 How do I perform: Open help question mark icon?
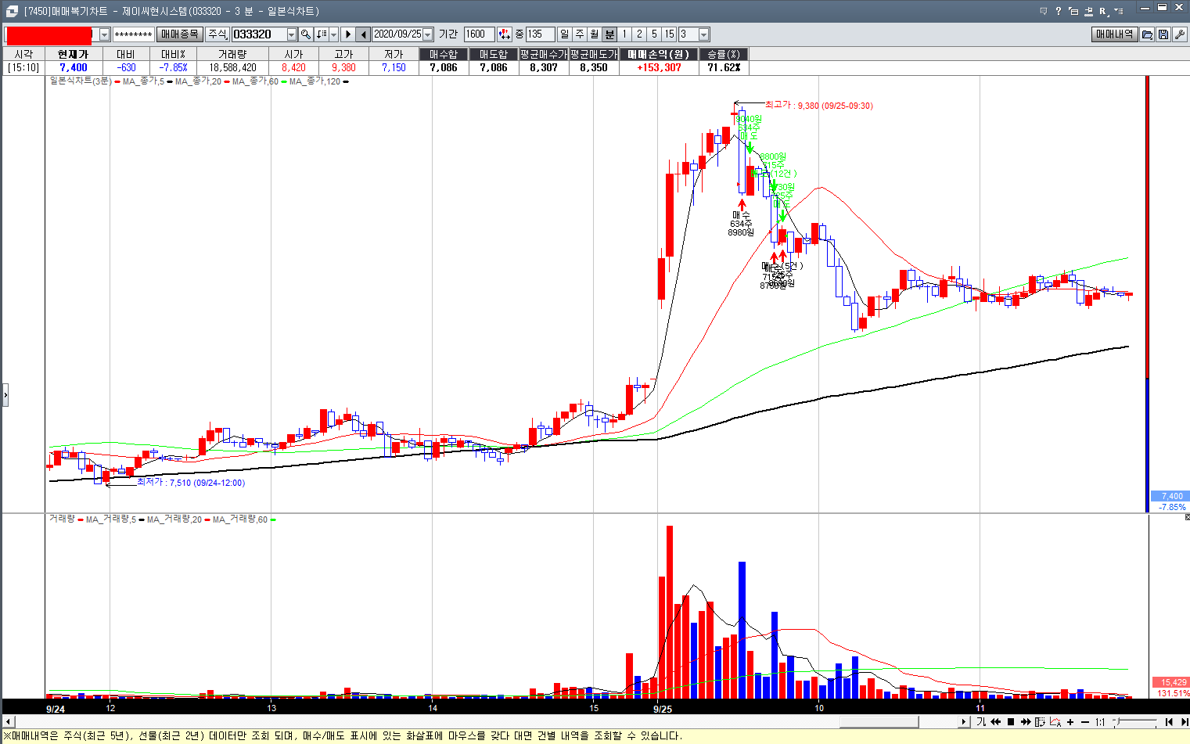pos(1059,11)
